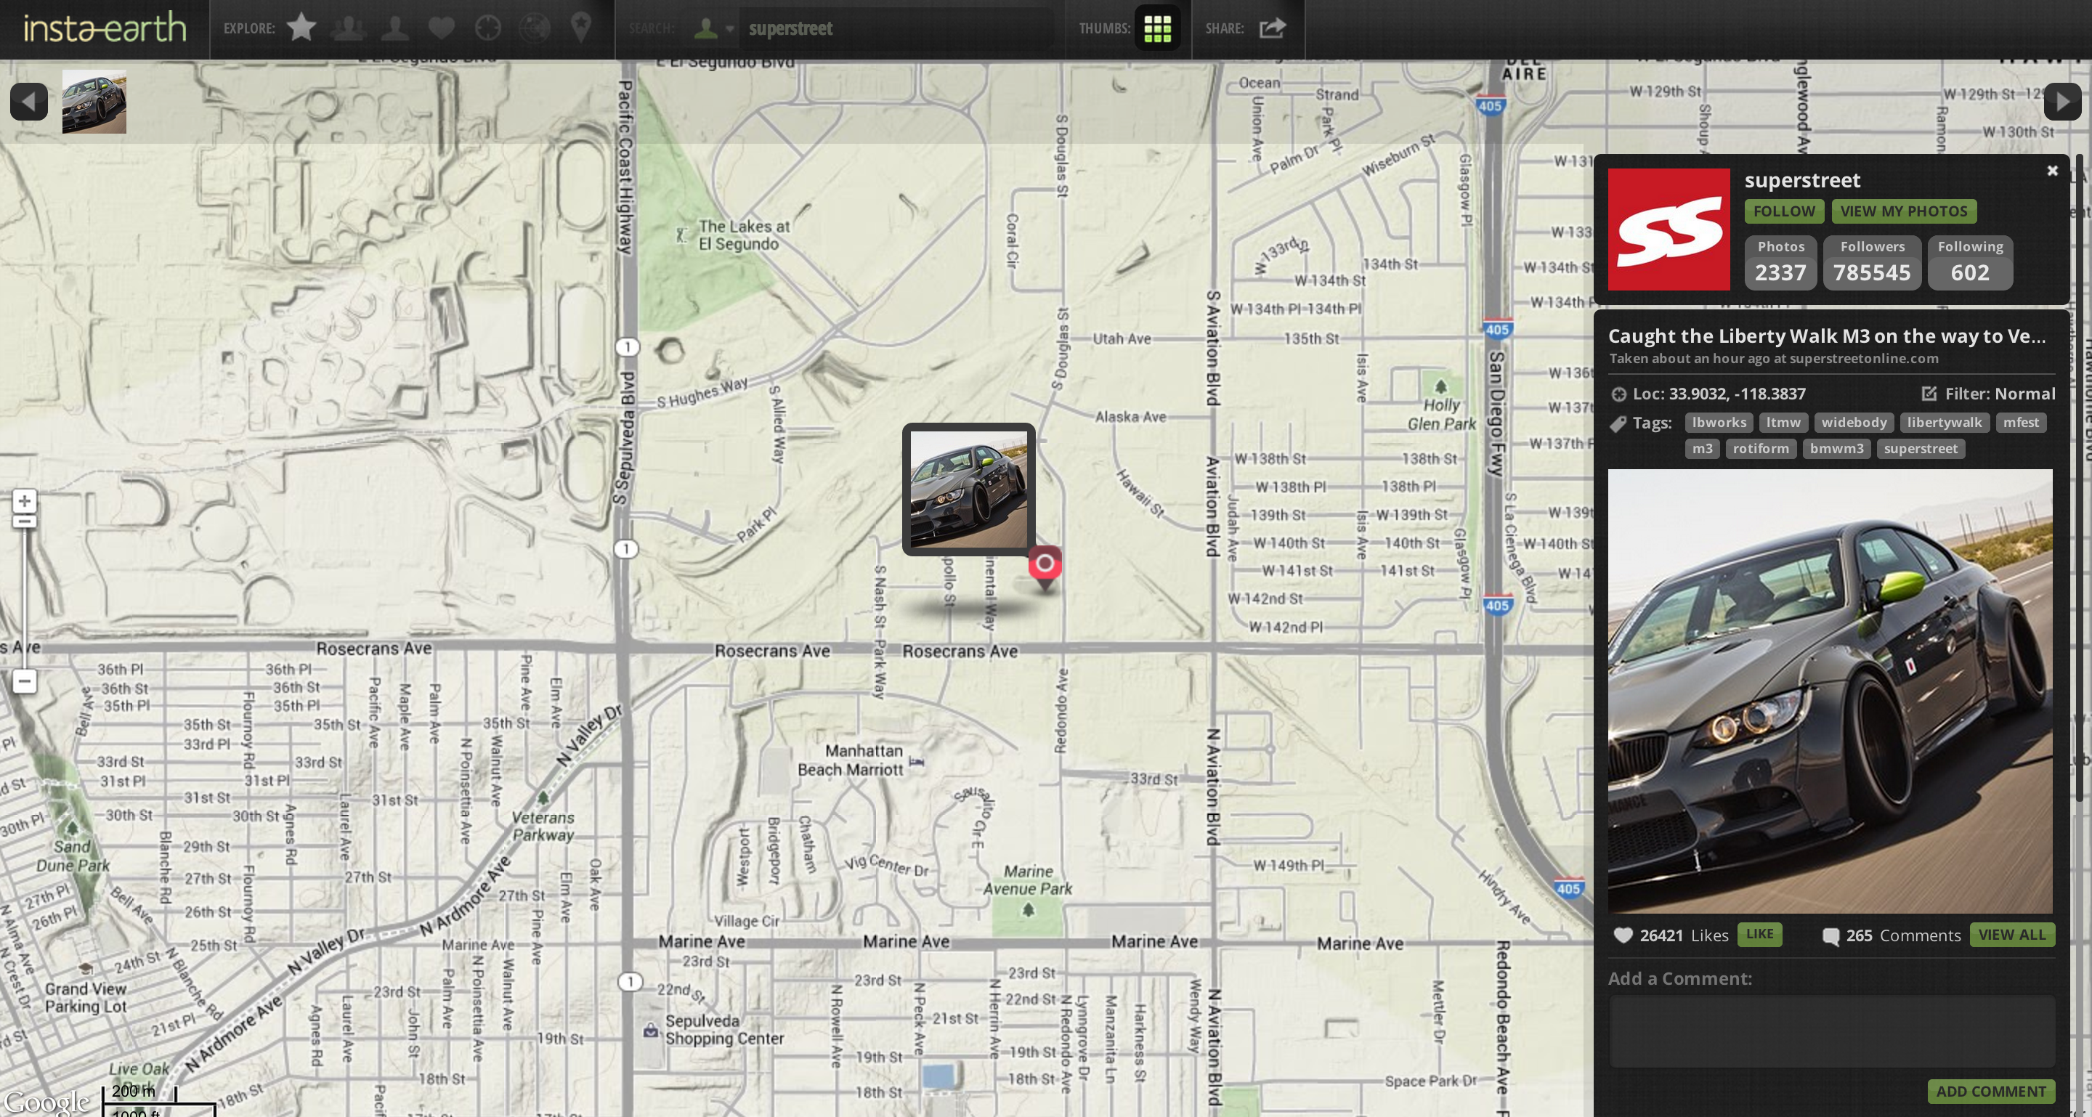Show previous thumbnails with left arrow
Viewport: 2092px width, 1117px height.
pyautogui.click(x=28, y=102)
